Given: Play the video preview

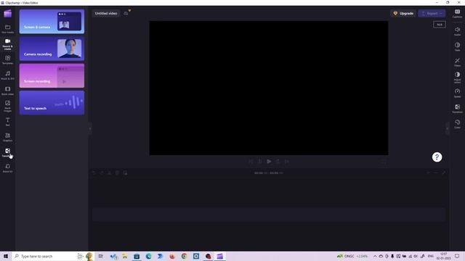Looking at the screenshot, I should (269, 161).
